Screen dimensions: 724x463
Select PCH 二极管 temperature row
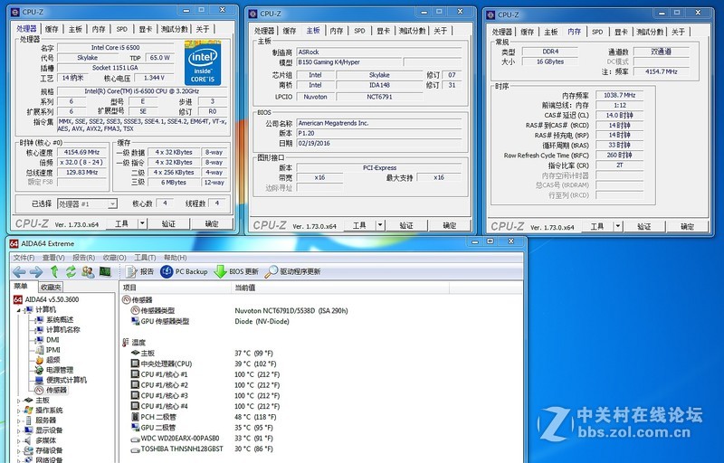point(320,417)
